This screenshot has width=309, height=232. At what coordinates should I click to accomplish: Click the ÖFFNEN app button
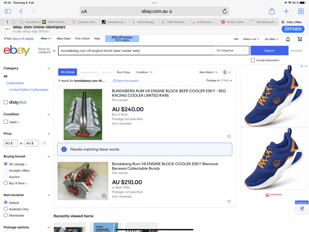click(x=293, y=29)
